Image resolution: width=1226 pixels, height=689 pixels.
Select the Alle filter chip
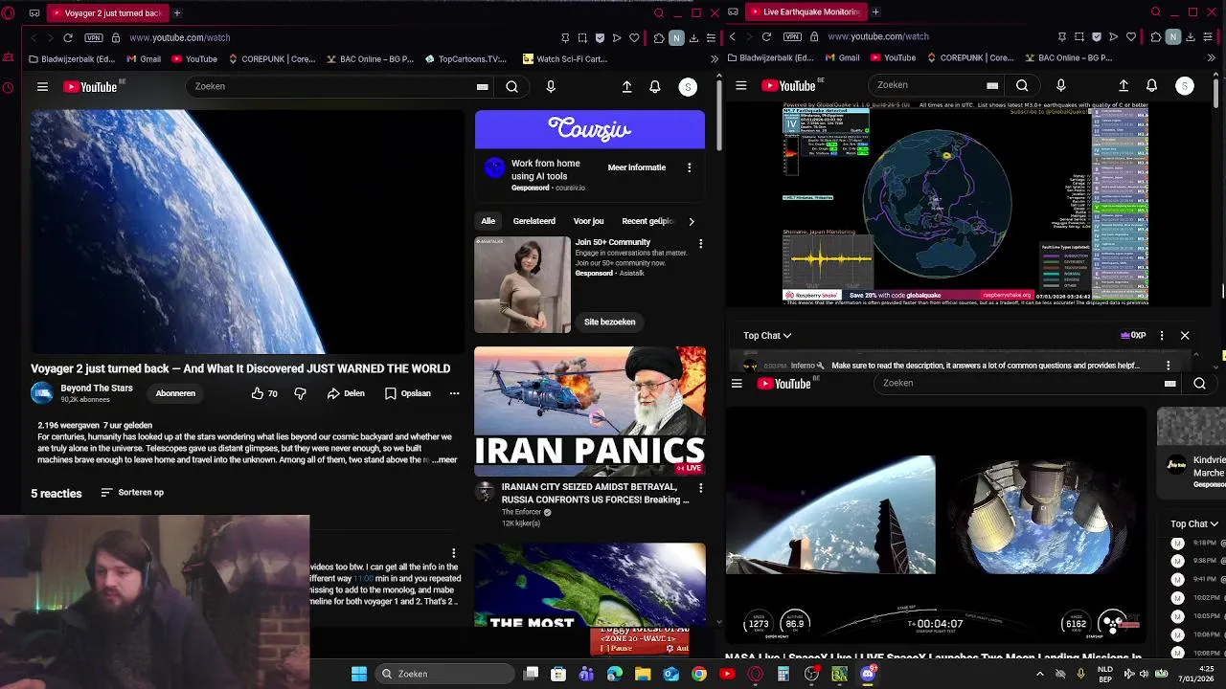(488, 221)
